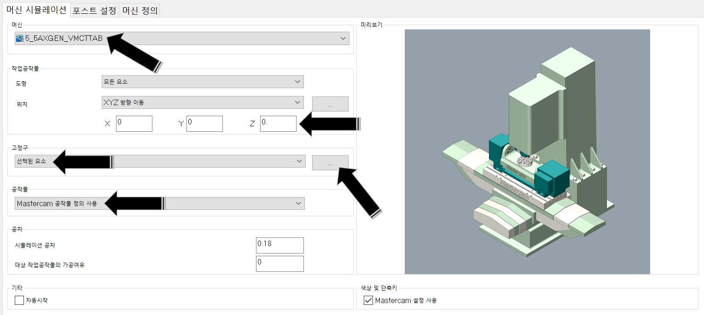Switch to the 머신 시뮬레이션 tab

[36, 10]
